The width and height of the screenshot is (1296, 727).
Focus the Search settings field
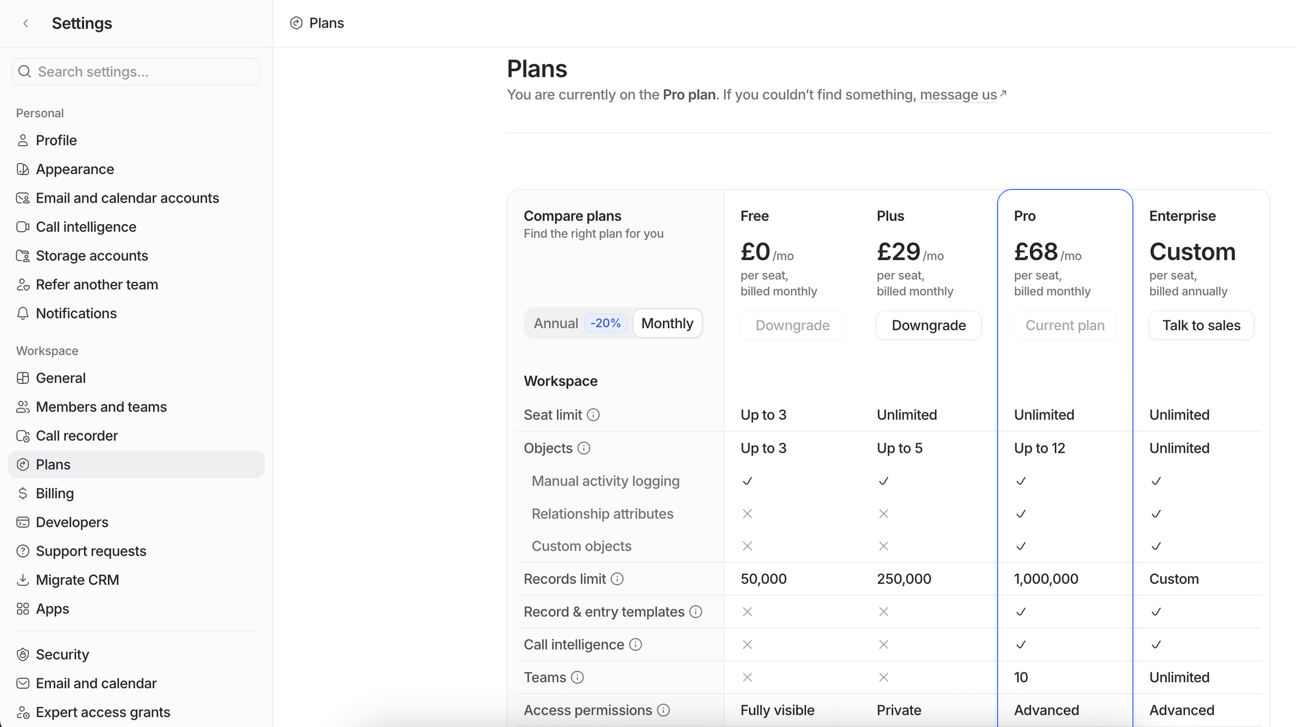click(x=136, y=72)
